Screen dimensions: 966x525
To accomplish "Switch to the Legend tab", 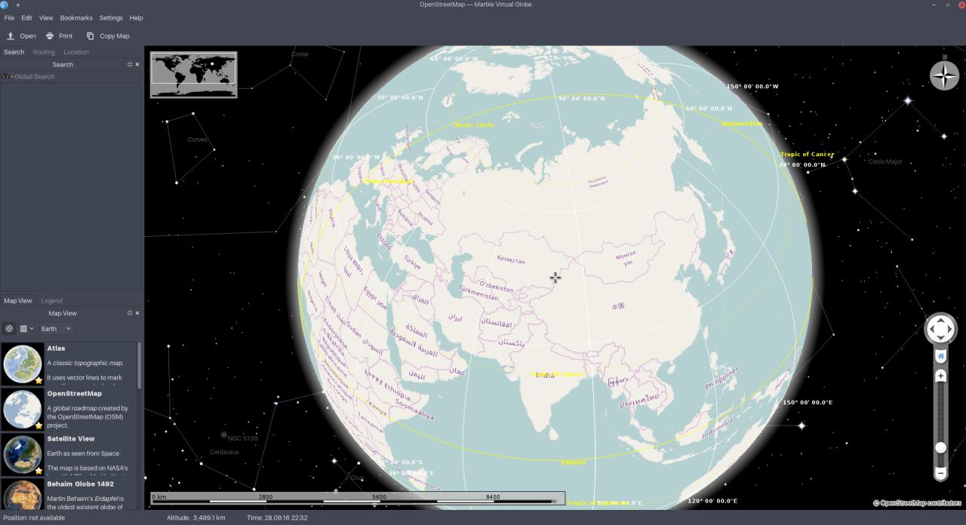I will [x=51, y=300].
